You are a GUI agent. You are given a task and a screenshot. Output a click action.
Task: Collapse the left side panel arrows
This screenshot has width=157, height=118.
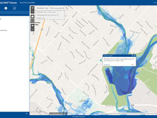click(27, 114)
